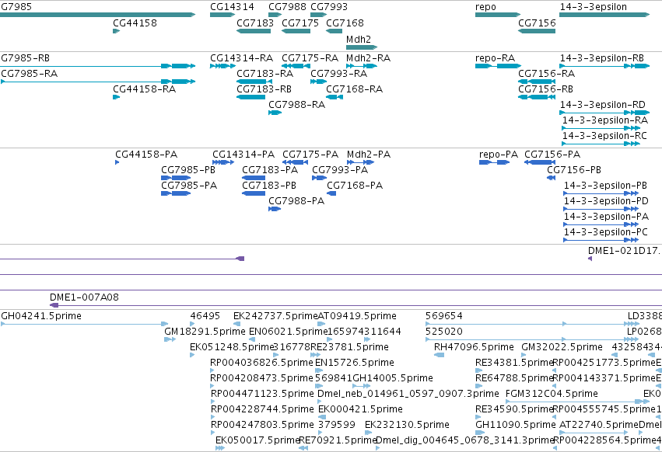The height and width of the screenshot is (452, 662).
Task: Select the 569654 feature label
Action: pyautogui.click(x=444, y=316)
